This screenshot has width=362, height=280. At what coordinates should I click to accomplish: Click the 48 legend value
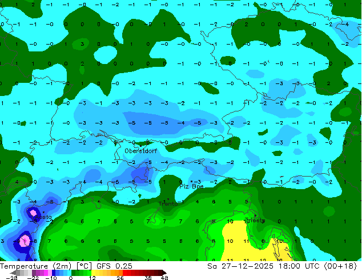click(x=164, y=278)
